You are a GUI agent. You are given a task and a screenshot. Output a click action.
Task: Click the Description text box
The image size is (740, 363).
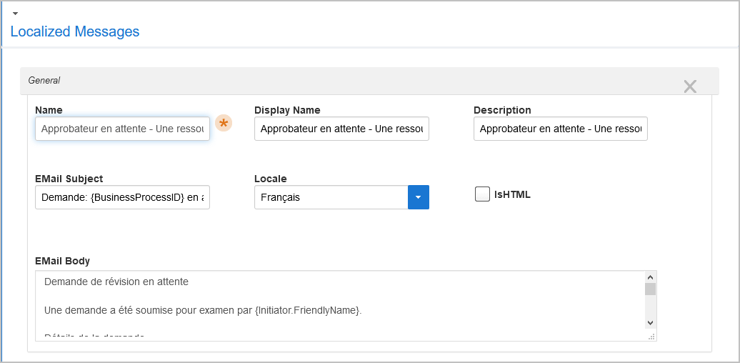(560, 129)
